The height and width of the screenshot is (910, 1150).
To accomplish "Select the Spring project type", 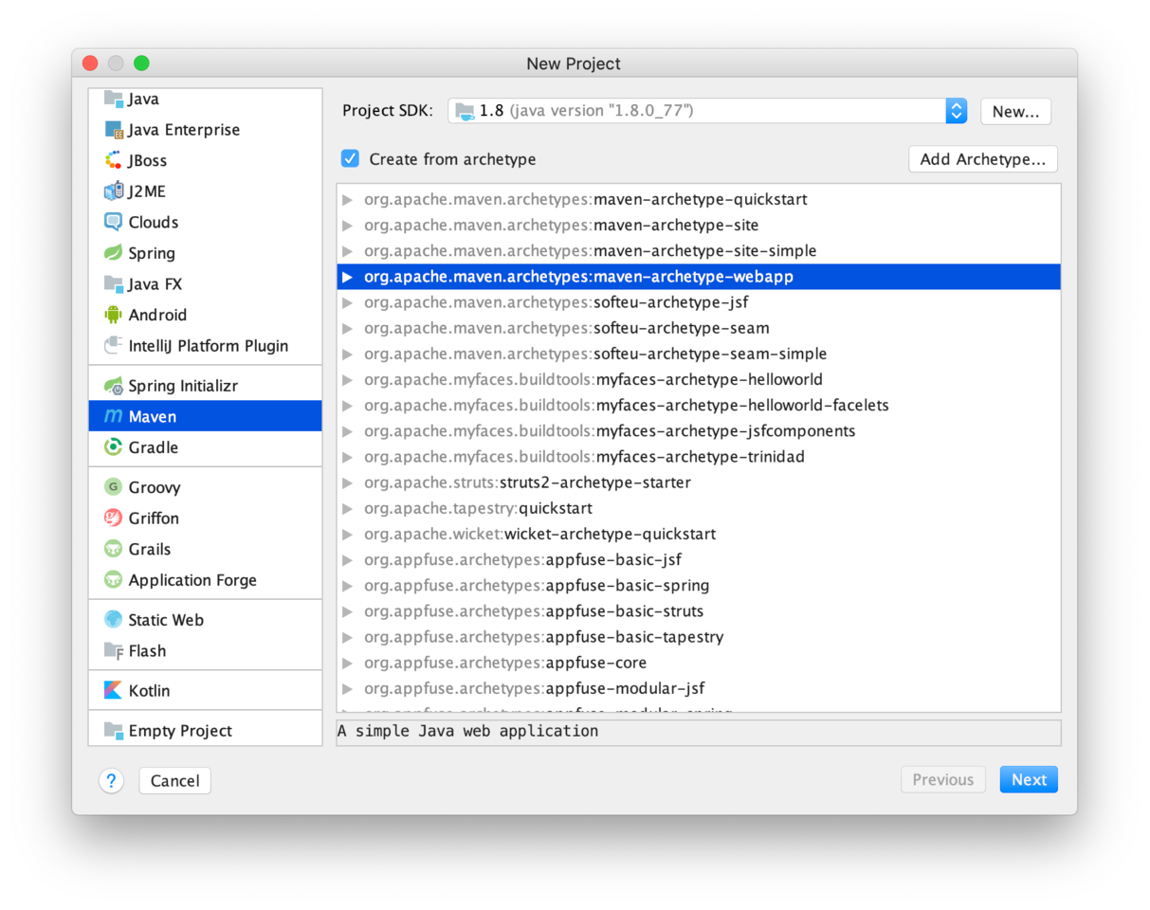I will [205, 253].
